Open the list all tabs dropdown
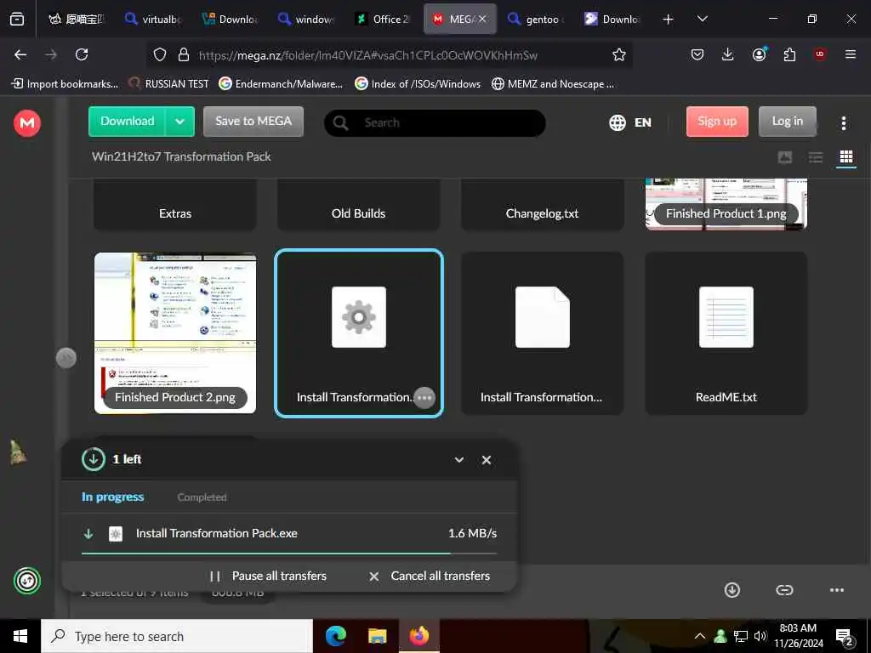This screenshot has height=653, width=871. (x=702, y=20)
